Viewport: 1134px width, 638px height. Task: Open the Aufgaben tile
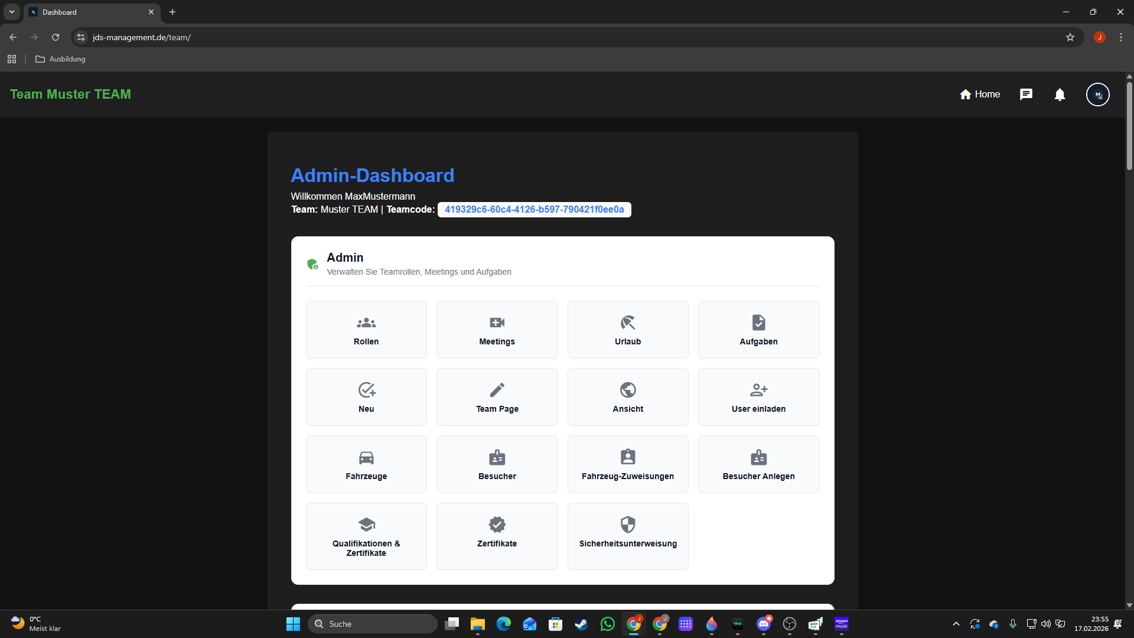(x=758, y=330)
